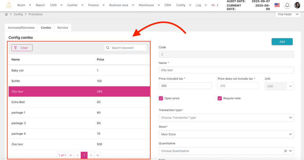Click the Clear filter button
Viewport: 304px width, 160px height.
tap(22, 48)
